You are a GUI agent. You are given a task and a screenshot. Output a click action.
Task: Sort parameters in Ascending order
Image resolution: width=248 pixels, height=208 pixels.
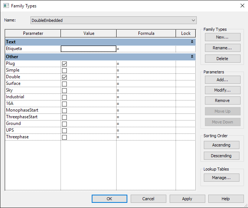pyautogui.click(x=221, y=145)
